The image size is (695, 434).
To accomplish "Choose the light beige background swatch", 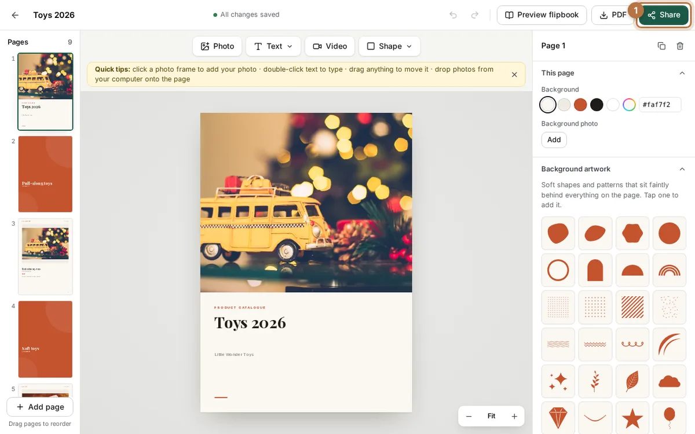I will 564,105.
